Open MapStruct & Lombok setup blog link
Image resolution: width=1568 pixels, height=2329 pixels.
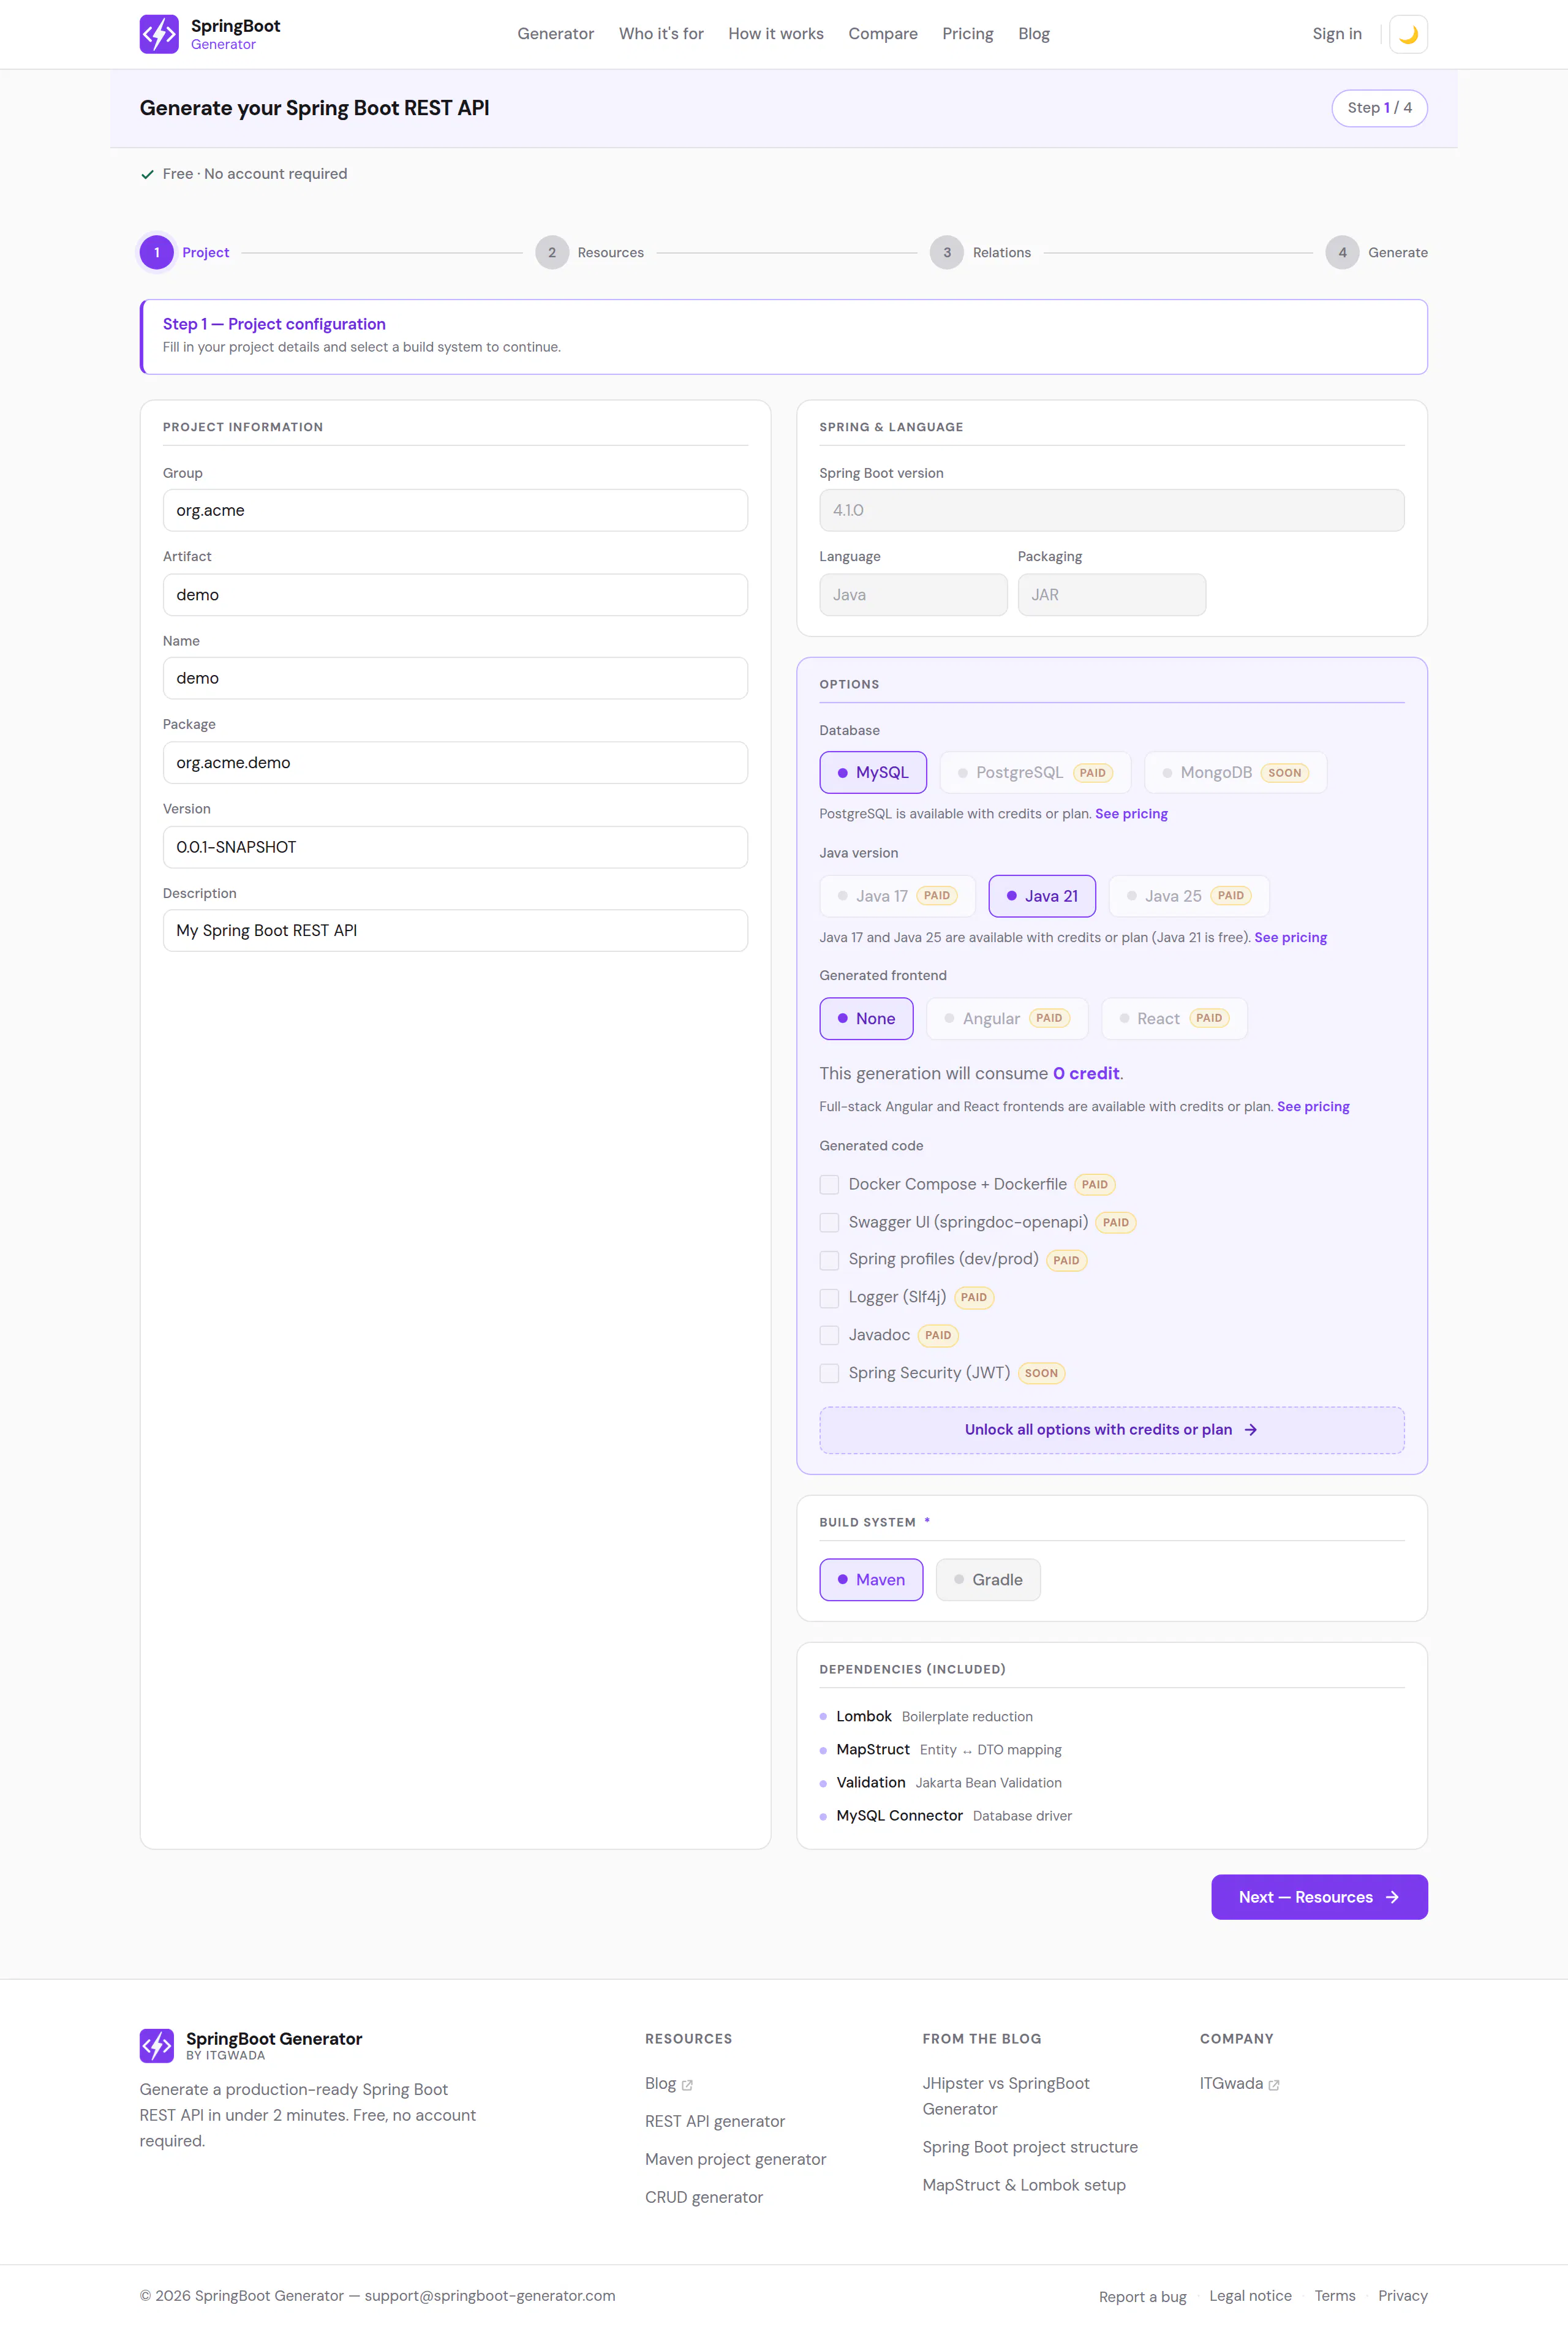point(1024,2186)
